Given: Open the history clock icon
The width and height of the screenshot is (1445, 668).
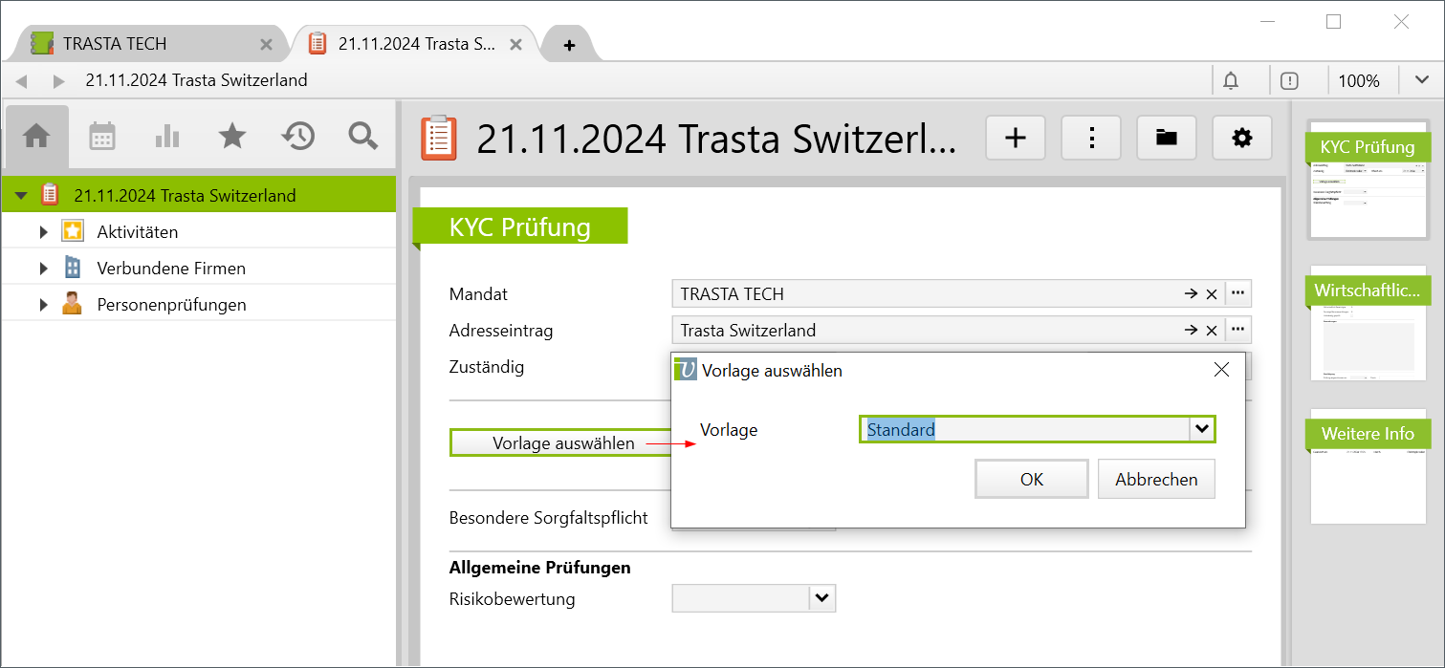Looking at the screenshot, I should pos(297,137).
